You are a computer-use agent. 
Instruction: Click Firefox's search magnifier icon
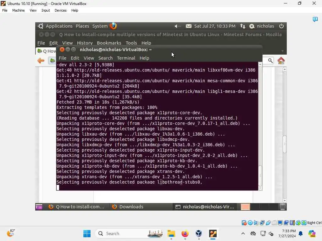coord(270,61)
